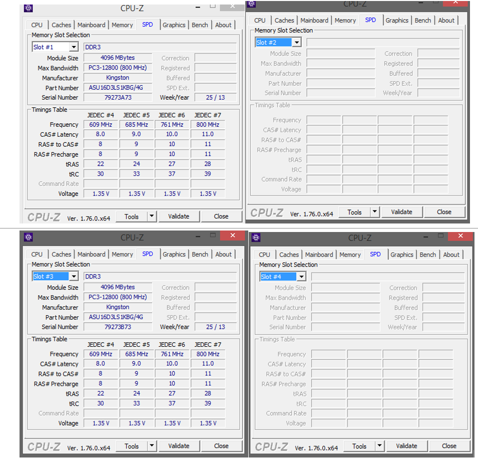Open the Caches tab in the Slot #3 window
The image size is (478, 462).
[x=61, y=254]
